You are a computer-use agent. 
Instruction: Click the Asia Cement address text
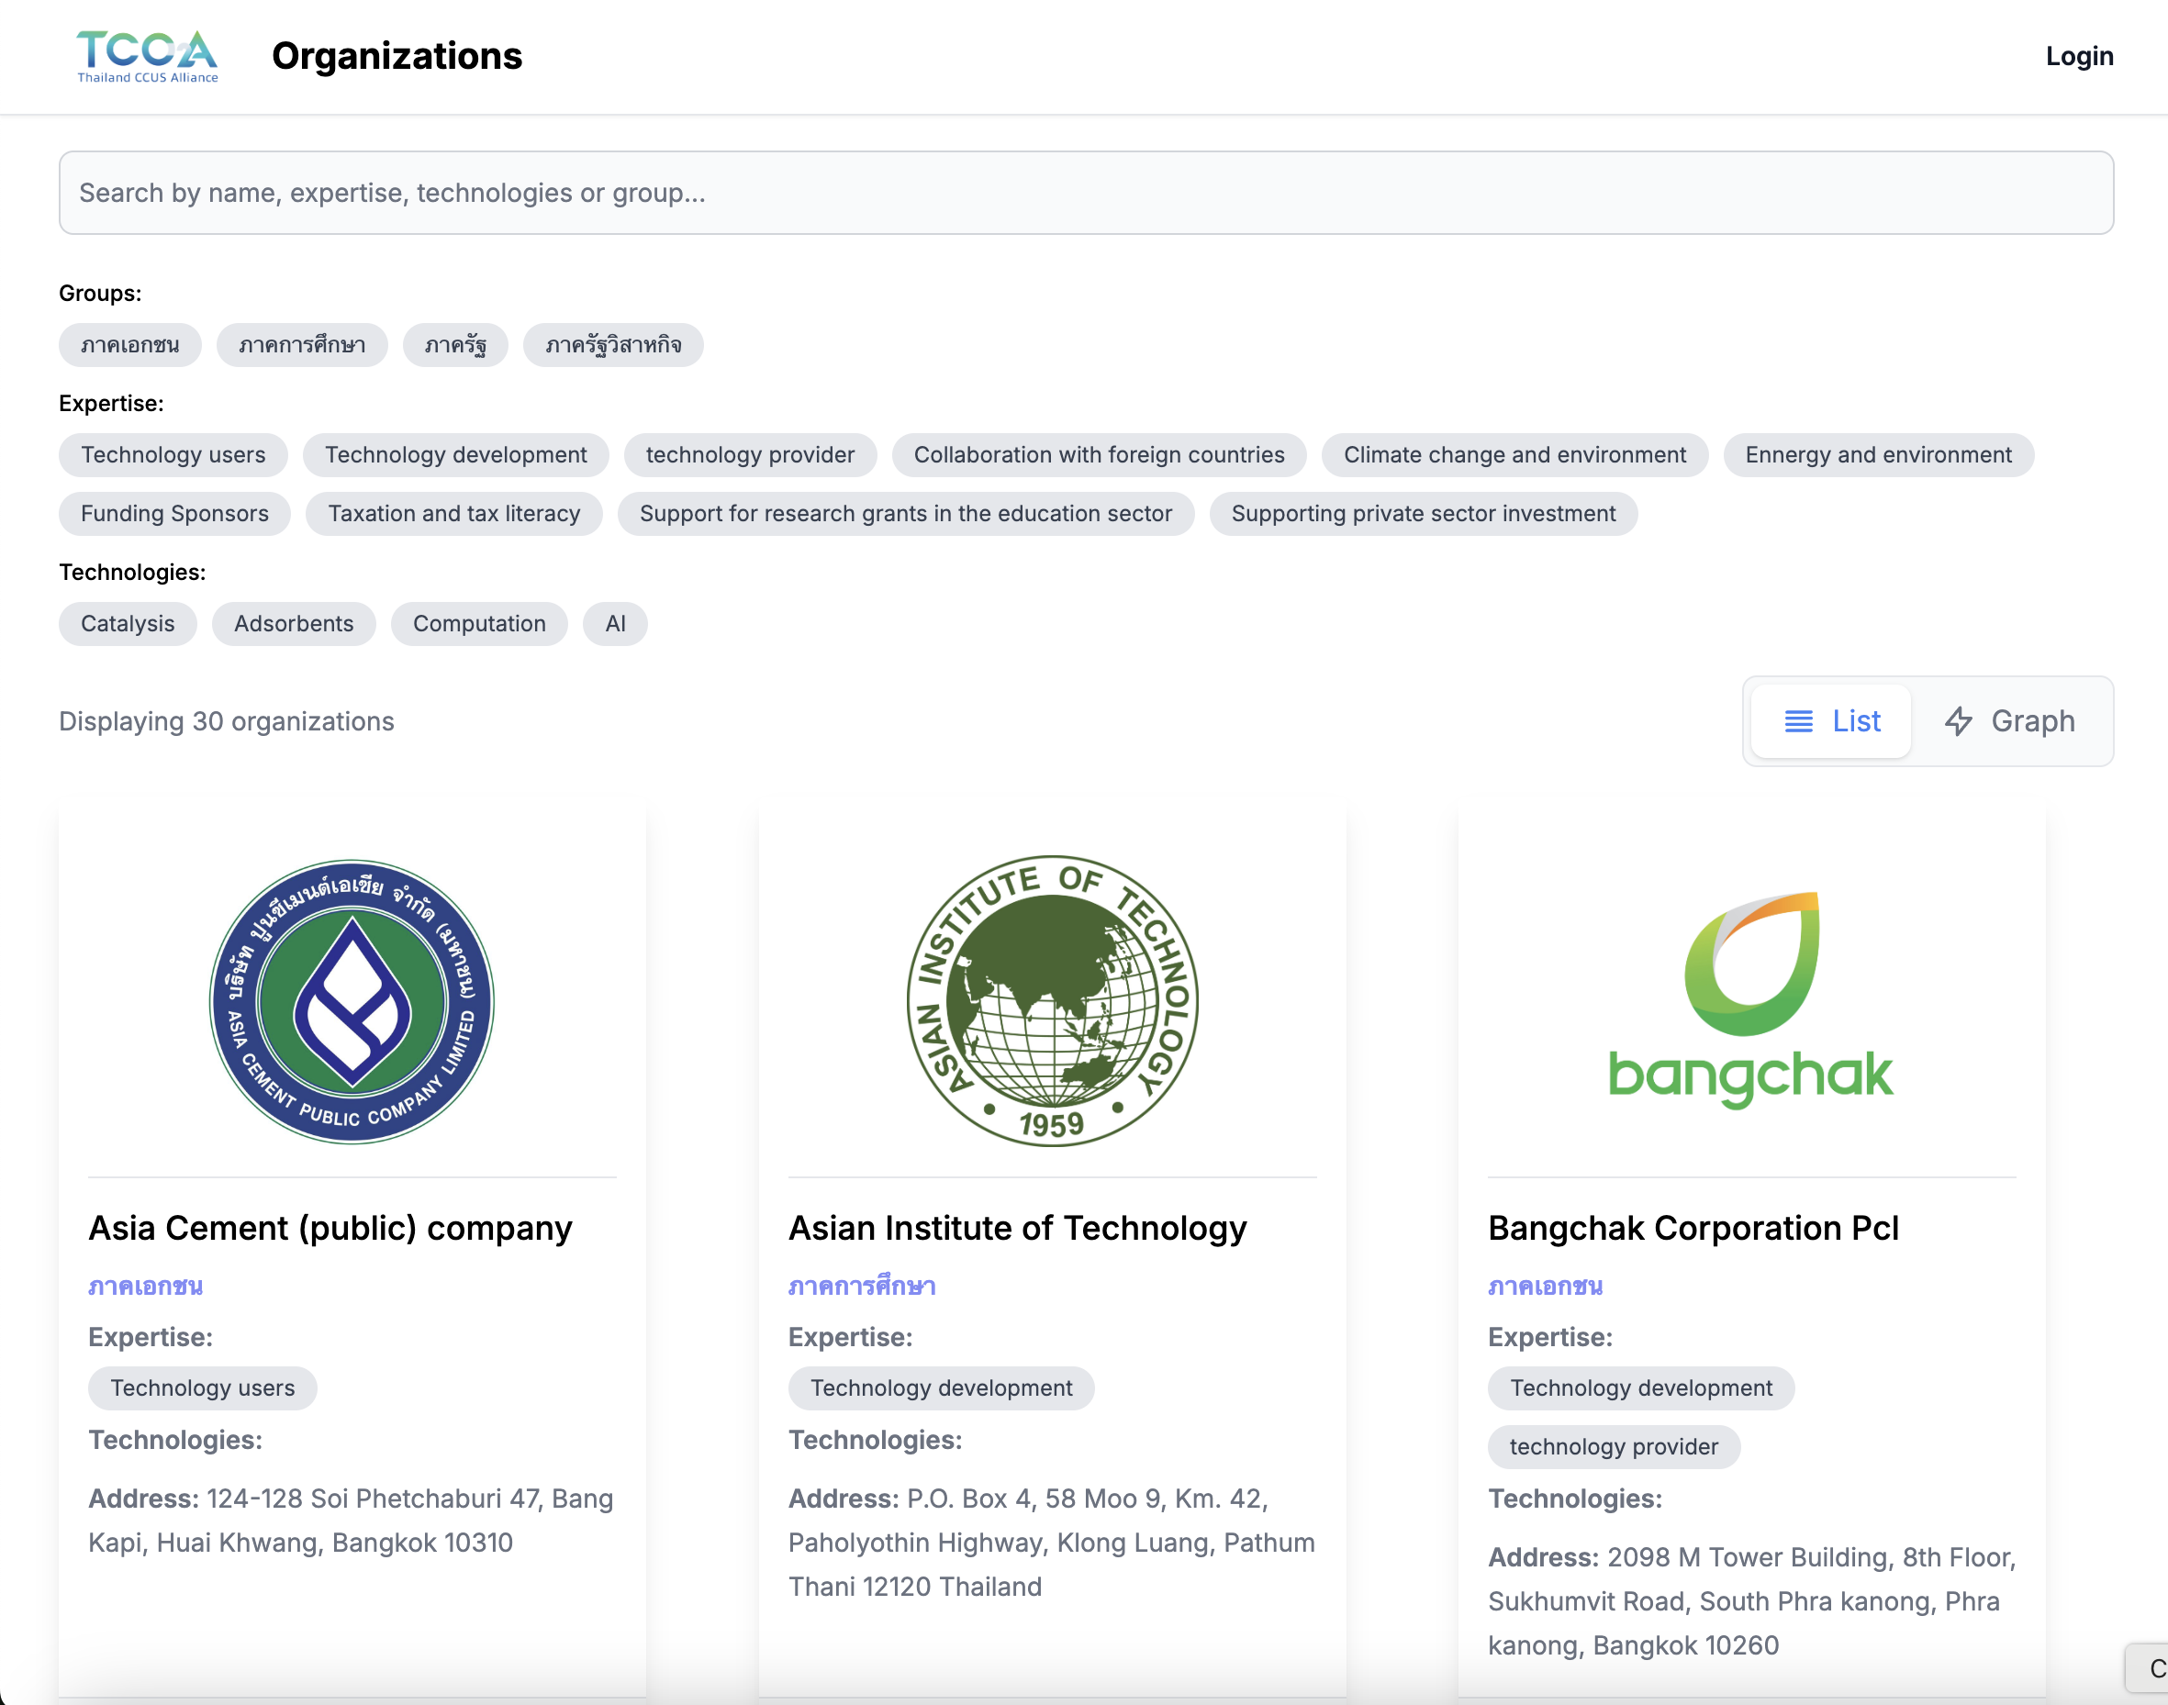(x=352, y=1521)
